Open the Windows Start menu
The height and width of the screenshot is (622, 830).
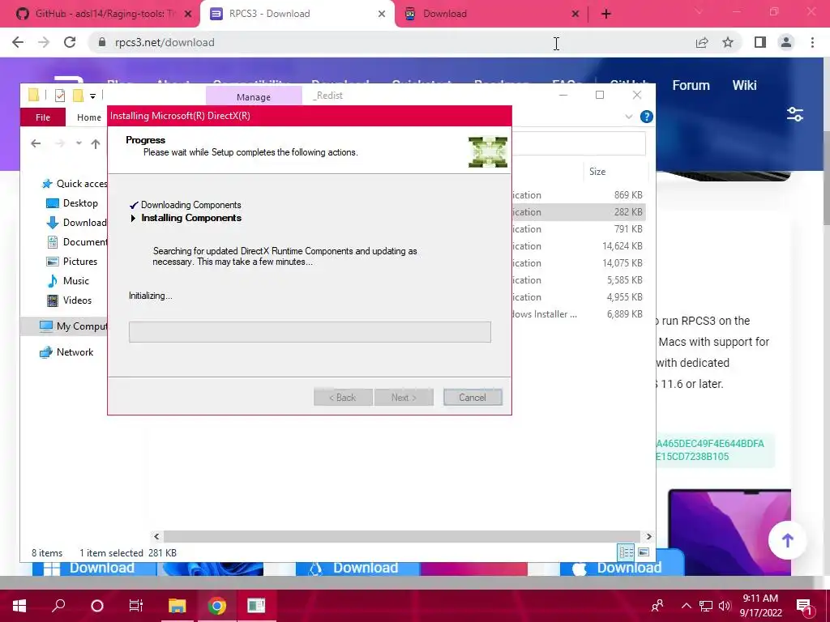(19, 606)
